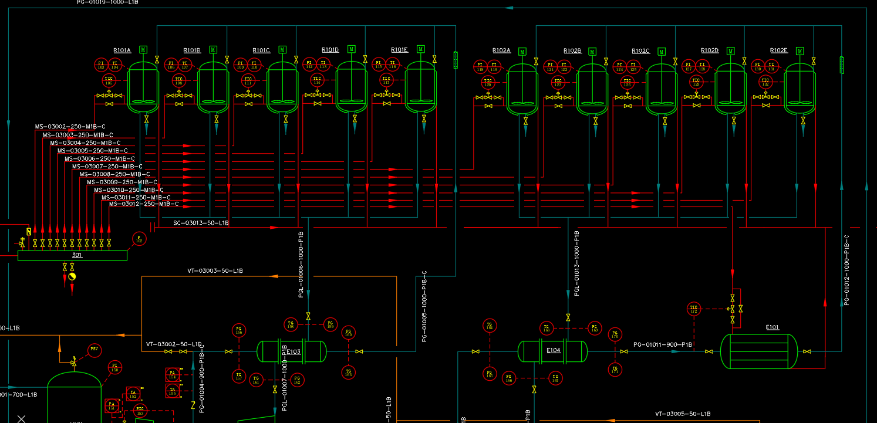Select the P 102 instrument bubble
The height and width of the screenshot is (423, 877).
(x=139, y=239)
